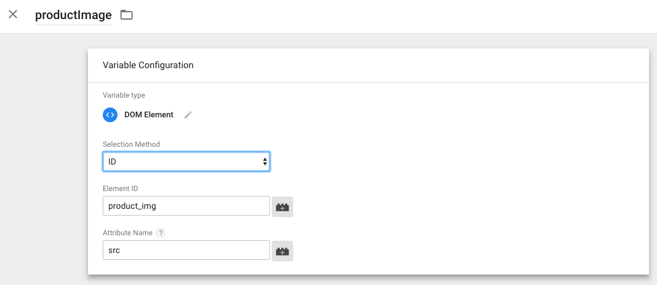Click the Variable type label

click(x=124, y=95)
